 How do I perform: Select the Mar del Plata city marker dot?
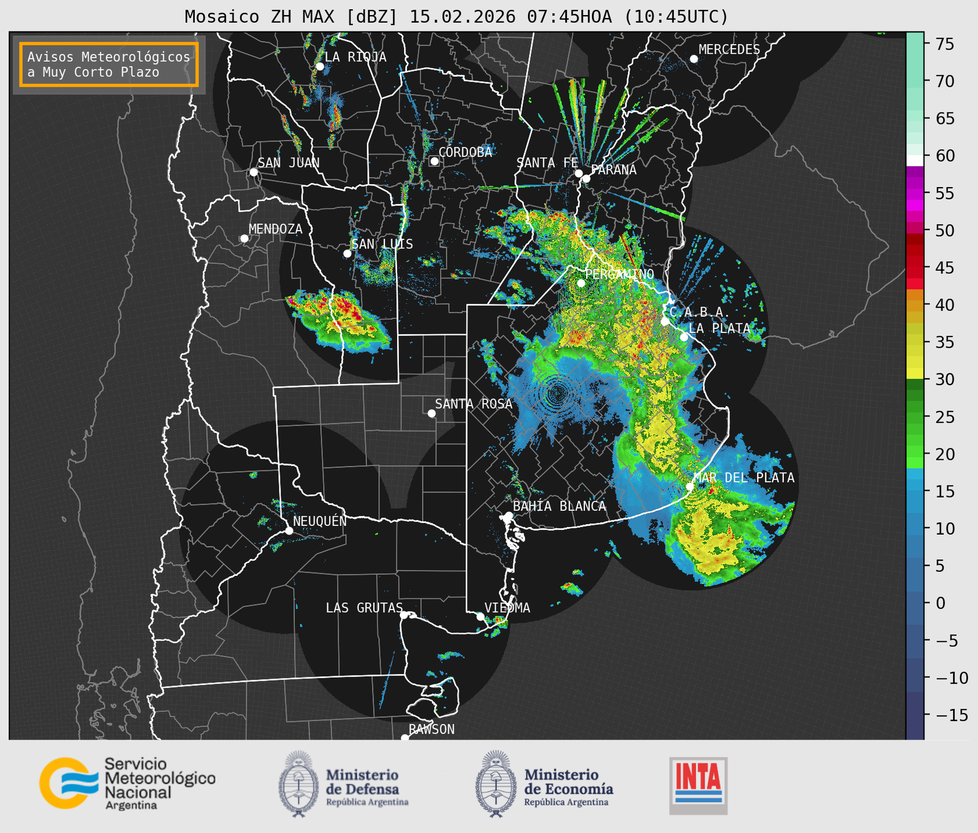click(x=690, y=487)
